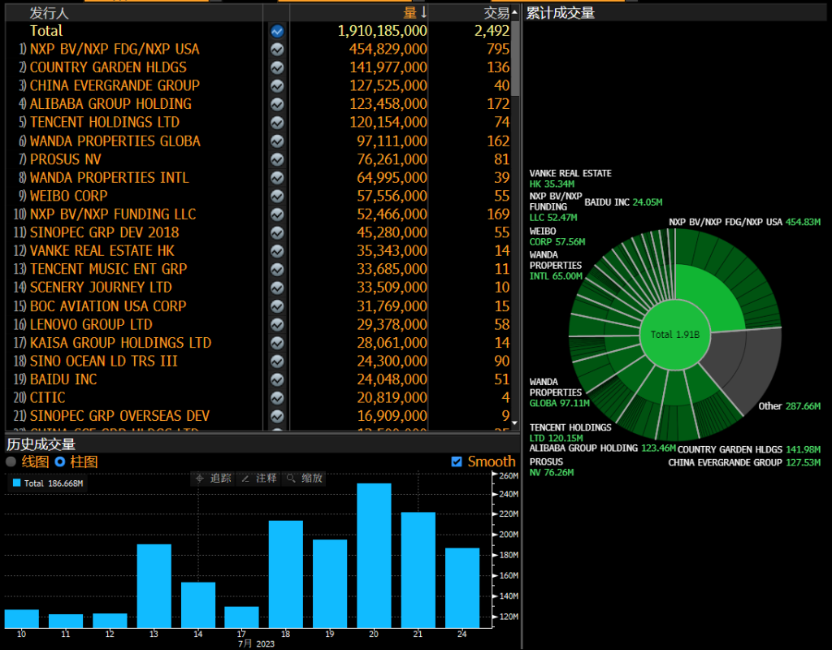Click the 注释 annotate pencil tool

(259, 479)
